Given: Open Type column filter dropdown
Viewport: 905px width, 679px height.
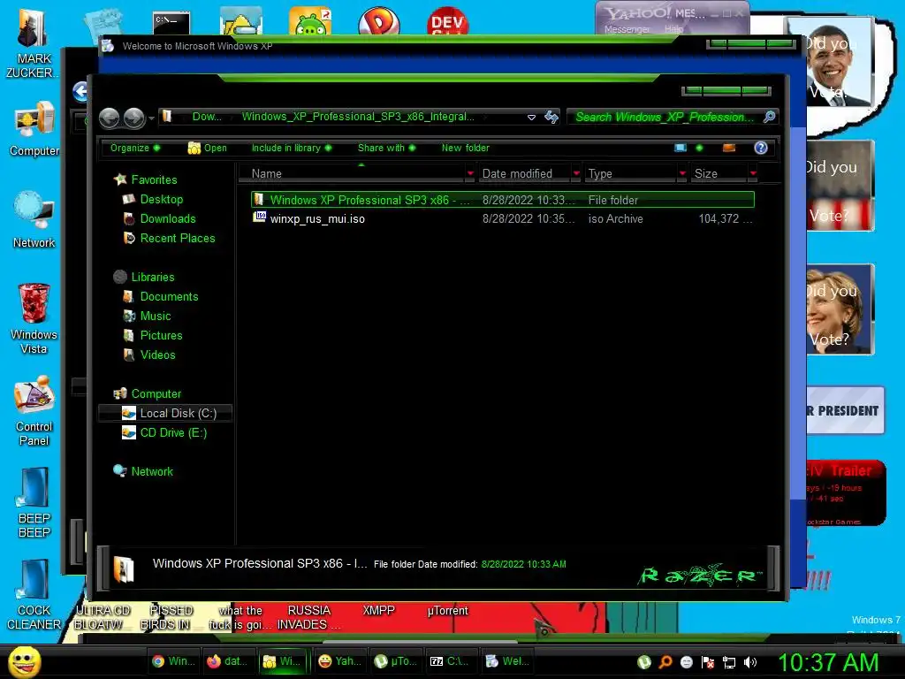Looking at the screenshot, I should click(x=683, y=174).
